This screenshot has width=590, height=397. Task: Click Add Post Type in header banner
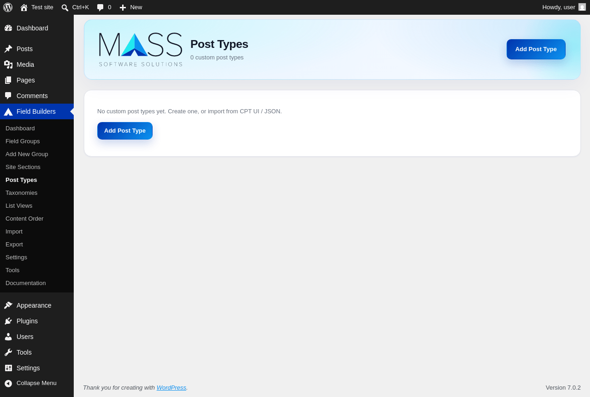536,49
